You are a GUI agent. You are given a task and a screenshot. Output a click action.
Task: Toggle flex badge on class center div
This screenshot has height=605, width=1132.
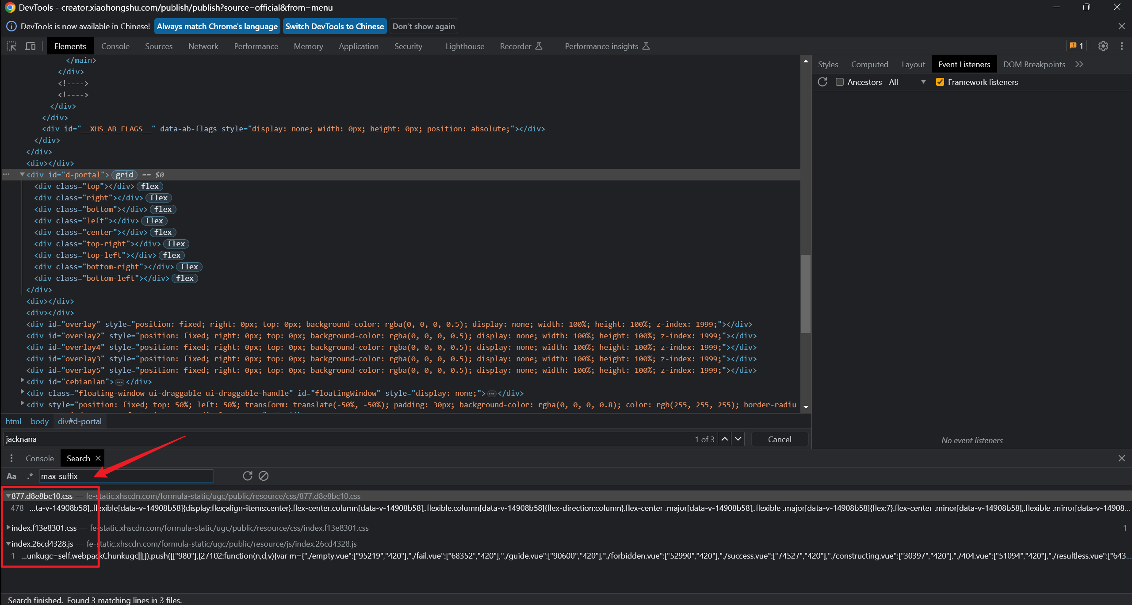coord(163,232)
